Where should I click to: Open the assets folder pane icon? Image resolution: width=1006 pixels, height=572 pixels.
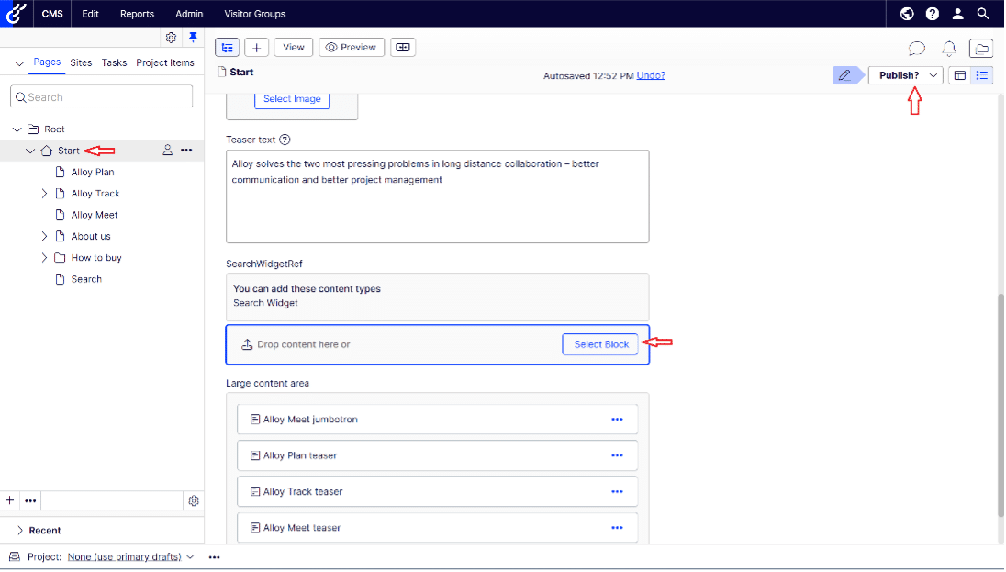click(981, 49)
